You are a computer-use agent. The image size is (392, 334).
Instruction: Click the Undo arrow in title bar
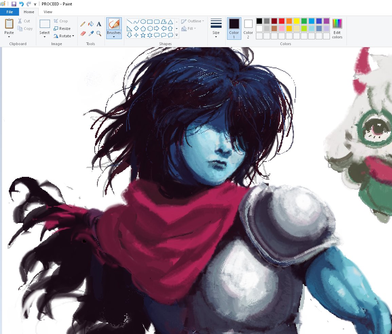coord(21,4)
